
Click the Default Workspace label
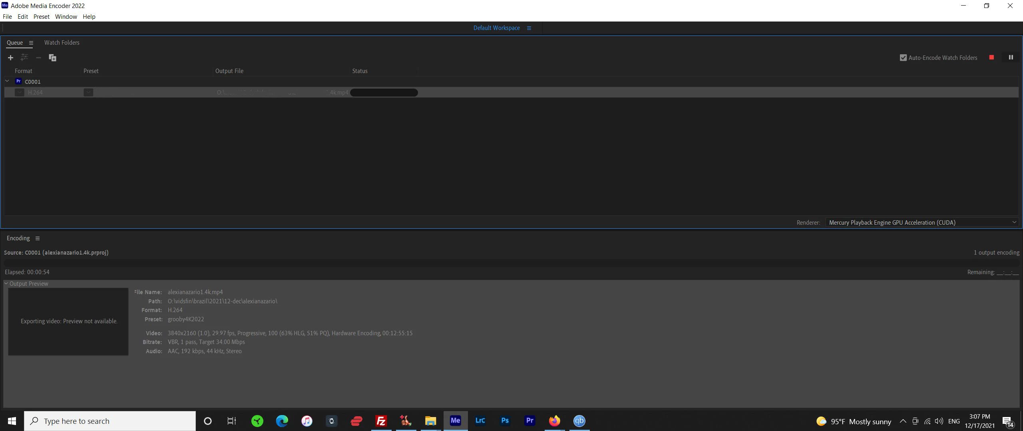496,28
